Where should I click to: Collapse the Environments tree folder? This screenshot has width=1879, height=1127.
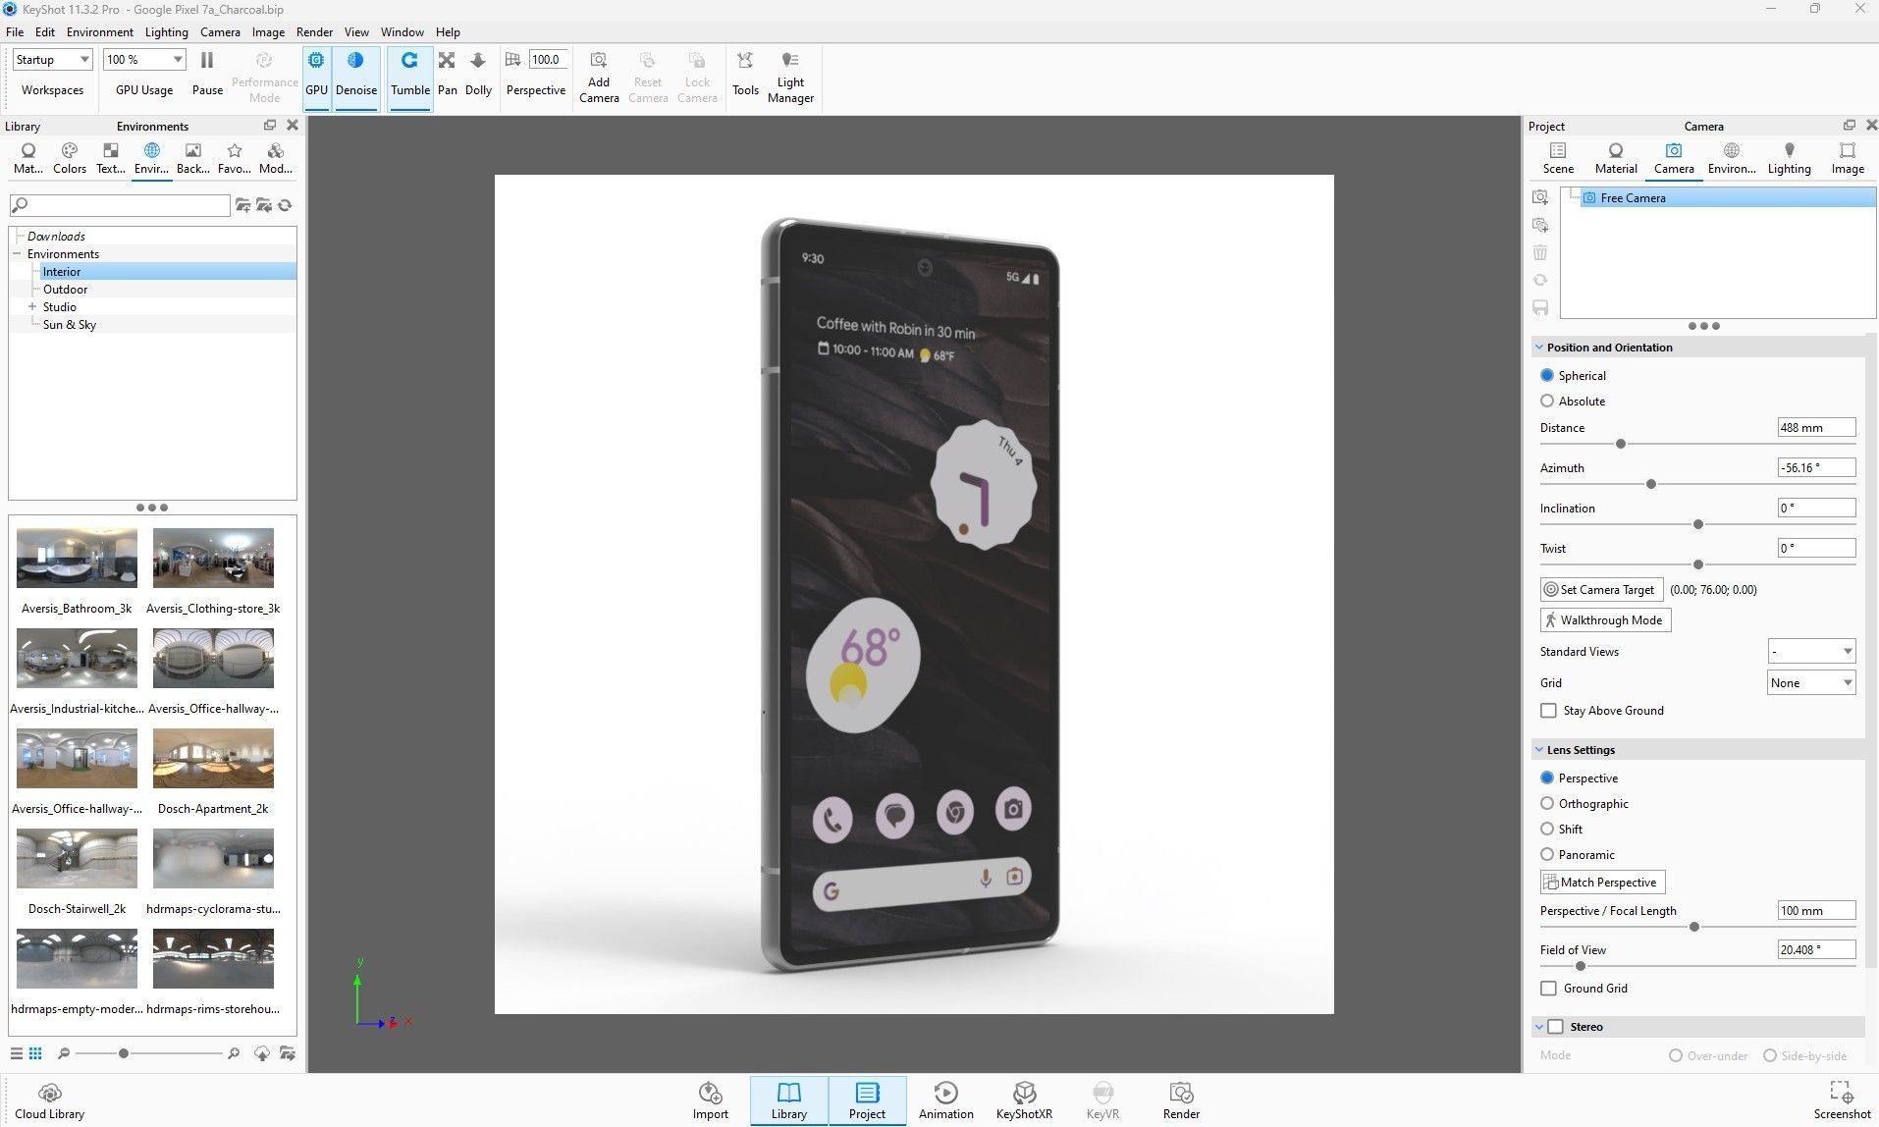pyautogui.click(x=17, y=253)
